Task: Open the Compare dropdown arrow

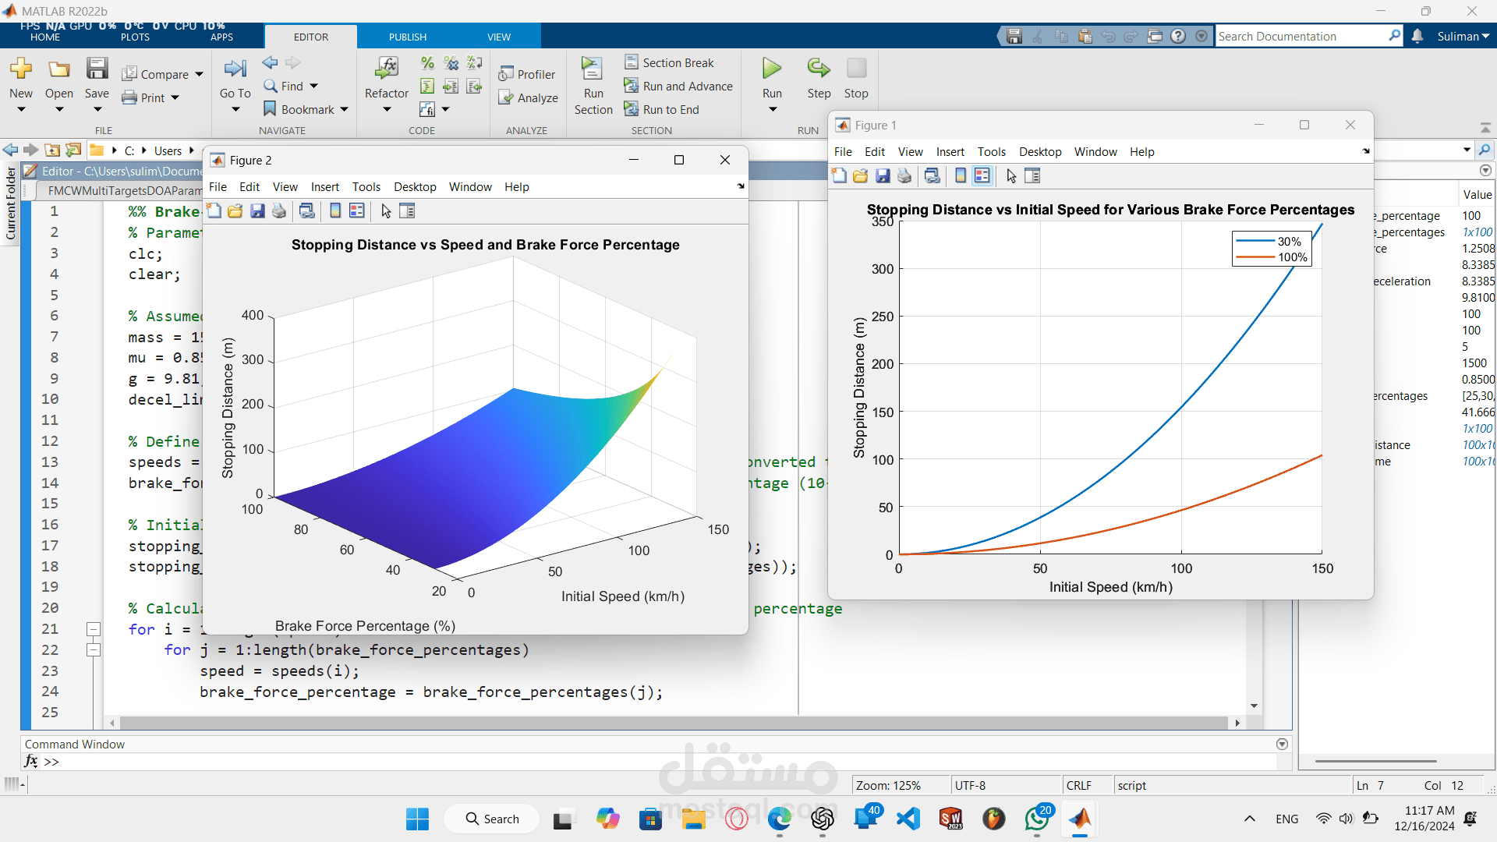Action: pos(200,75)
